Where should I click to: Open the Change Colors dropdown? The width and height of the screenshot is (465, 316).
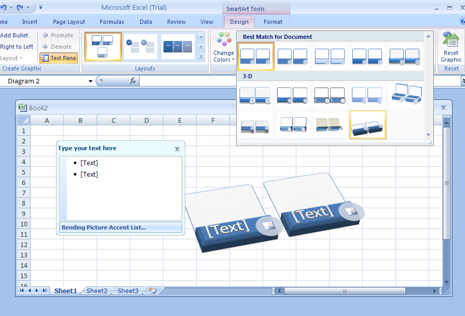(x=224, y=47)
